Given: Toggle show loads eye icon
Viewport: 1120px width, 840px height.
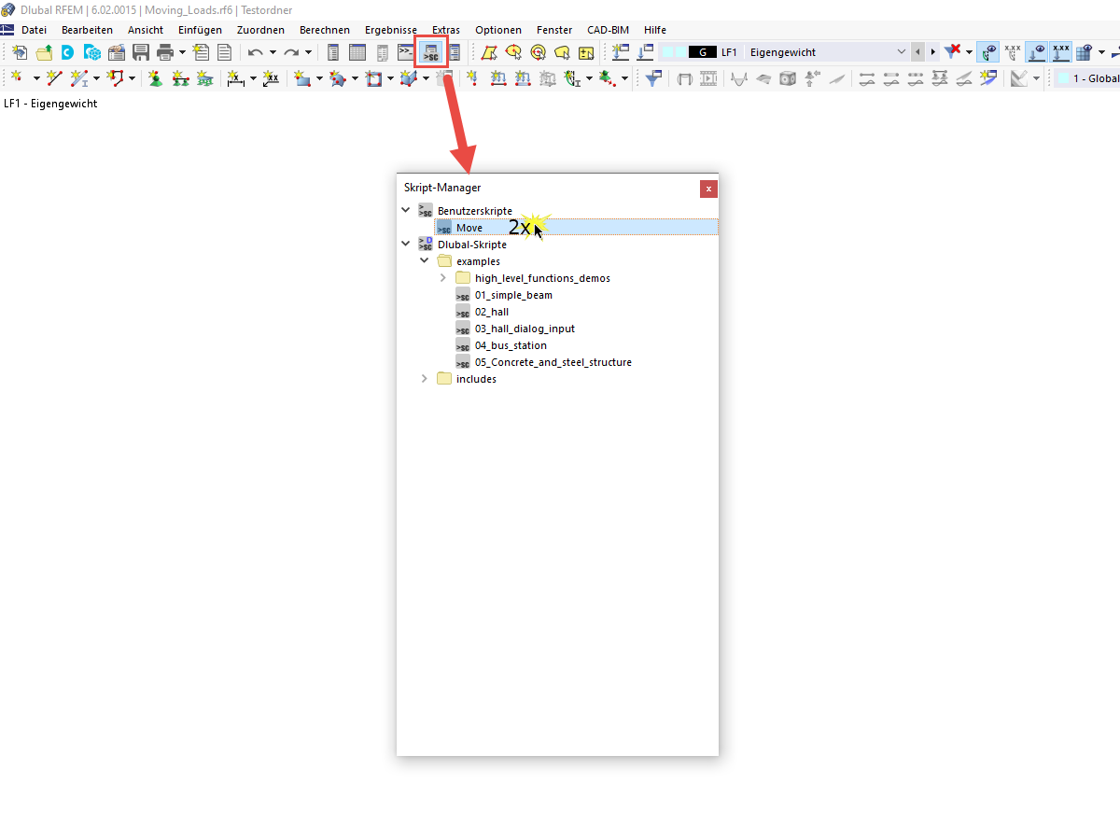Looking at the screenshot, I should 988,52.
